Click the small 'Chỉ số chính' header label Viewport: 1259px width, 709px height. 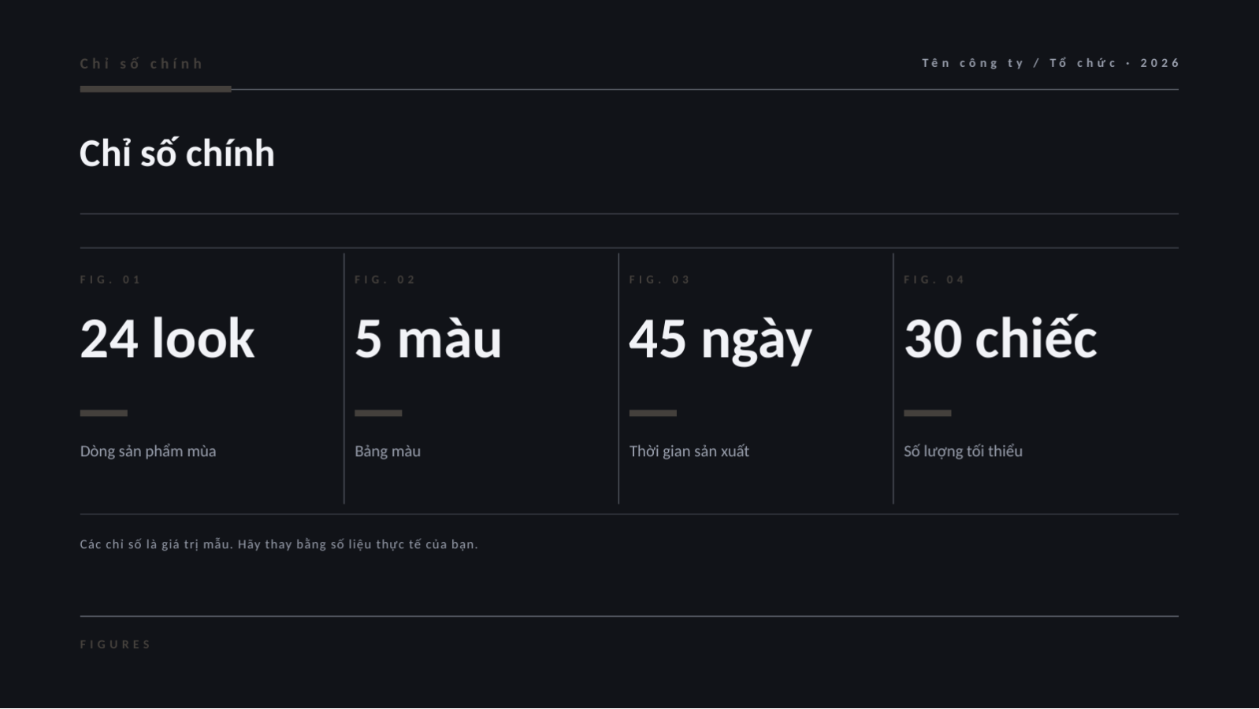click(142, 64)
